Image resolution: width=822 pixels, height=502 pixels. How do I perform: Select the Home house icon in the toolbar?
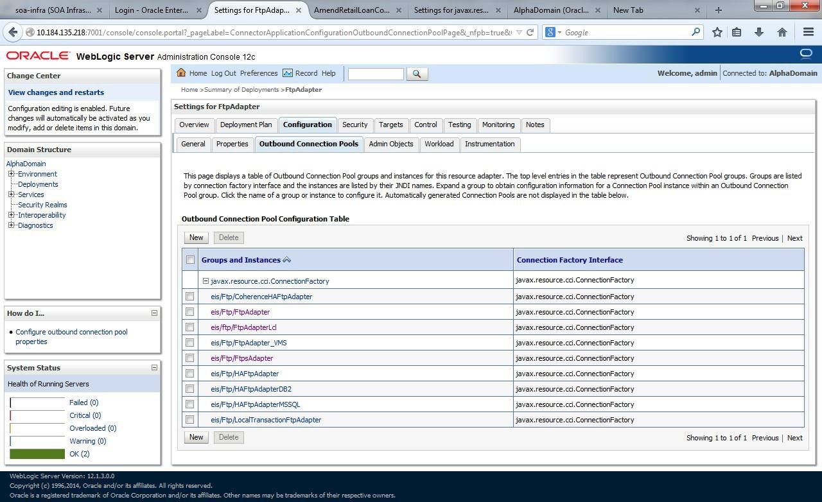[182, 73]
